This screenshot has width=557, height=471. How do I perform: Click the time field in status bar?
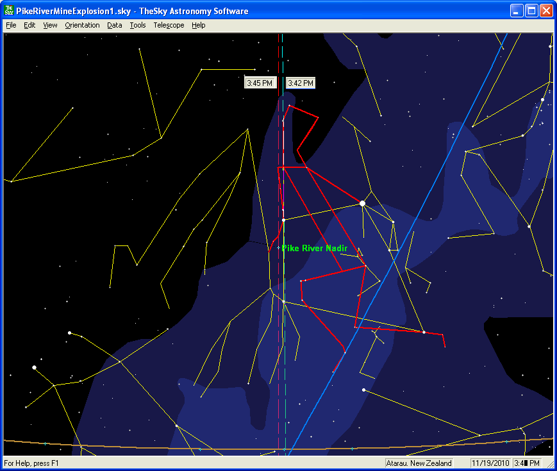[527, 463]
